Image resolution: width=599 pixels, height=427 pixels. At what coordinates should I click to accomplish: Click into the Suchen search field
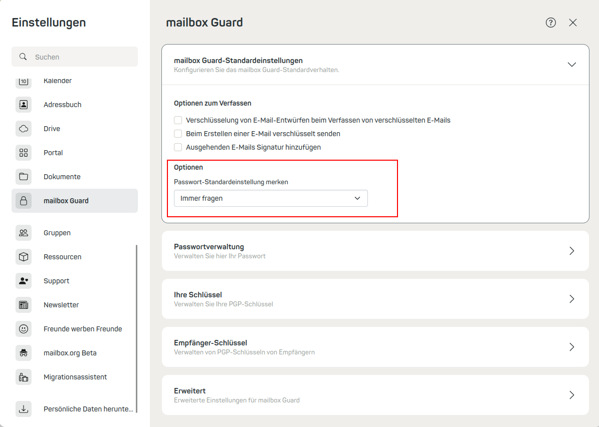75,57
